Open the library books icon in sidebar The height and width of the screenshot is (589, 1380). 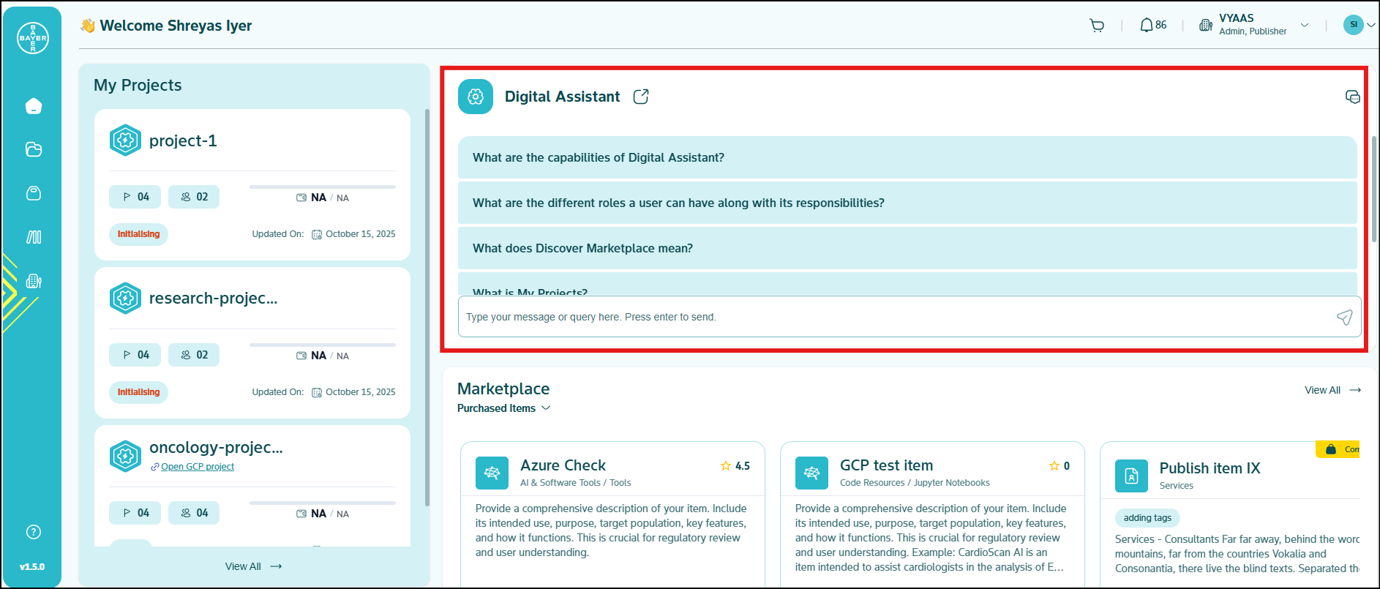(33, 237)
